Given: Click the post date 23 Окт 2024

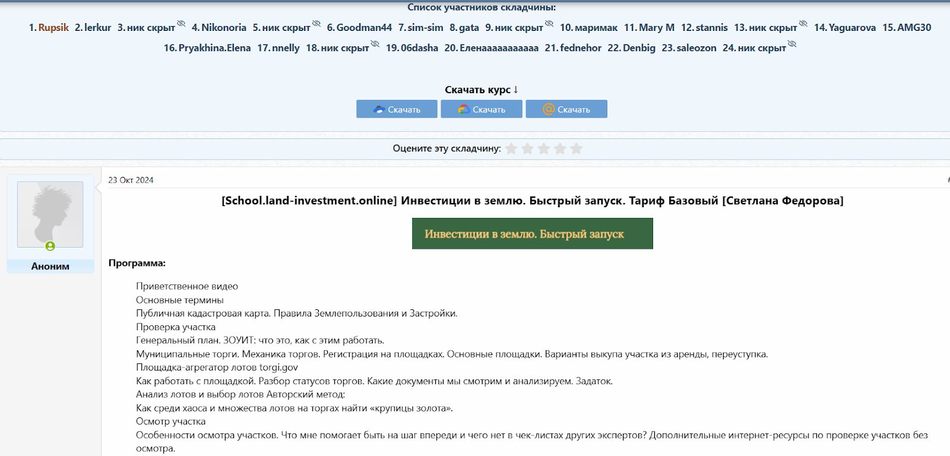Looking at the screenshot, I should 131,180.
